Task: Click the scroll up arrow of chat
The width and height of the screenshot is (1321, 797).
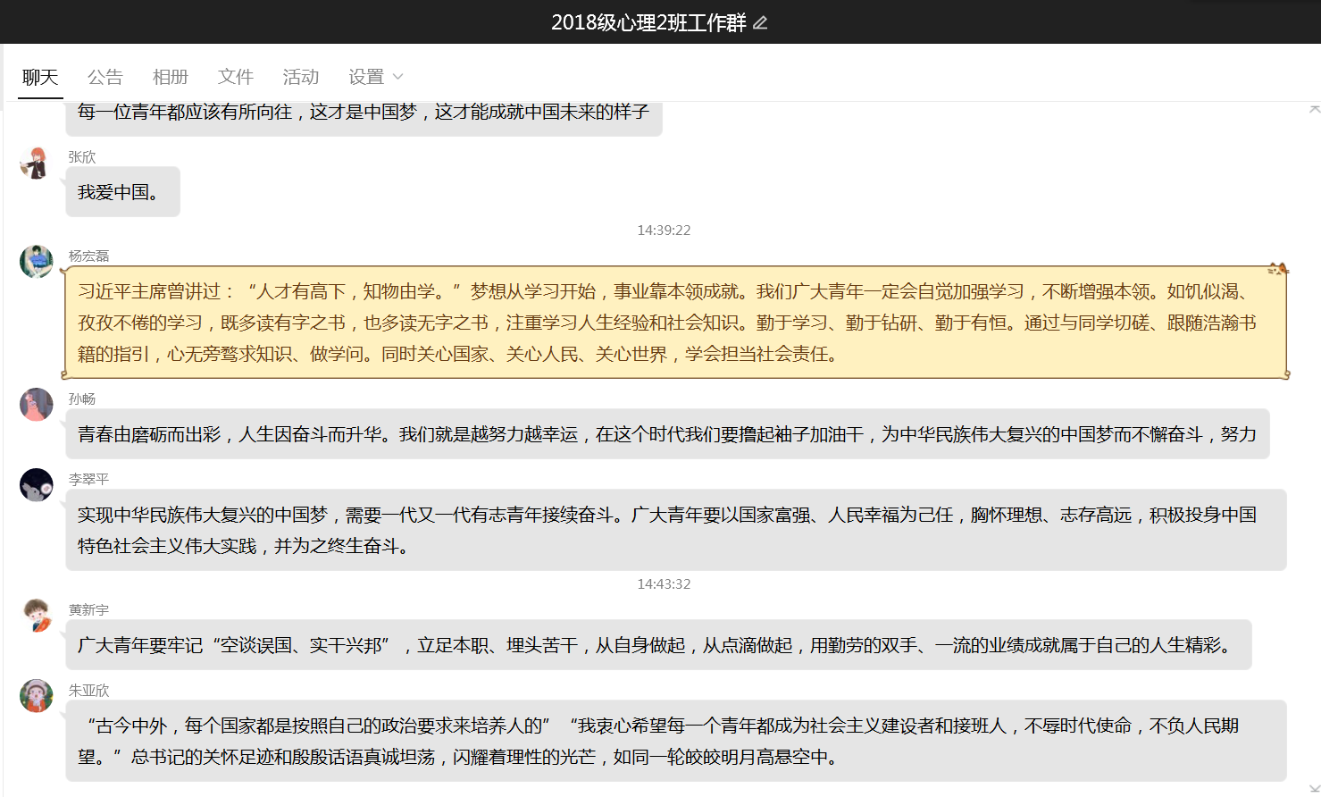Action: pos(1314,109)
